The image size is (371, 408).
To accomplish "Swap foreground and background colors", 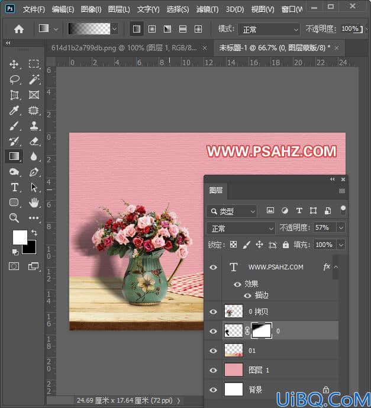I will tap(34, 232).
